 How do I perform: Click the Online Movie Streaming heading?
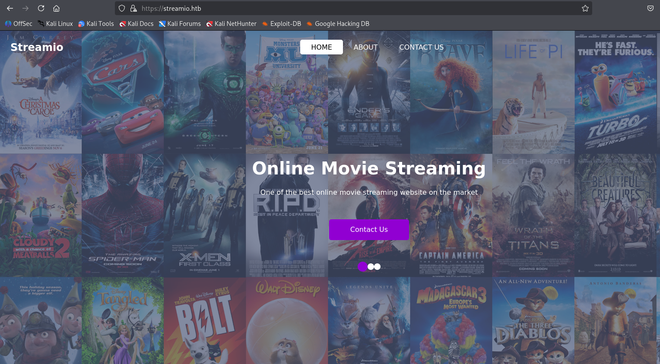pyautogui.click(x=369, y=168)
